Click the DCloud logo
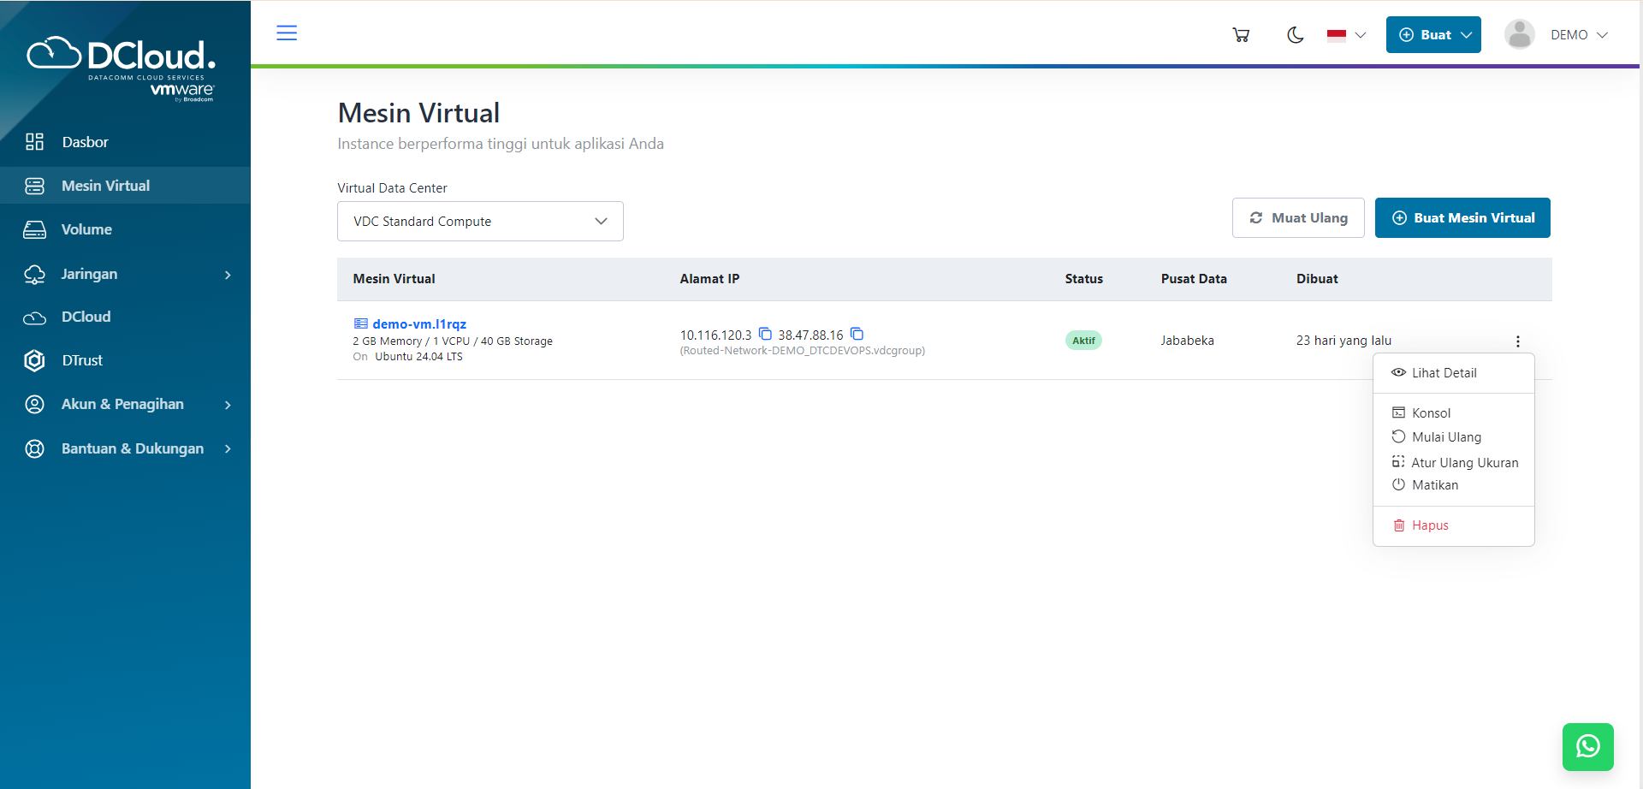This screenshot has height=789, width=1643. click(x=122, y=67)
